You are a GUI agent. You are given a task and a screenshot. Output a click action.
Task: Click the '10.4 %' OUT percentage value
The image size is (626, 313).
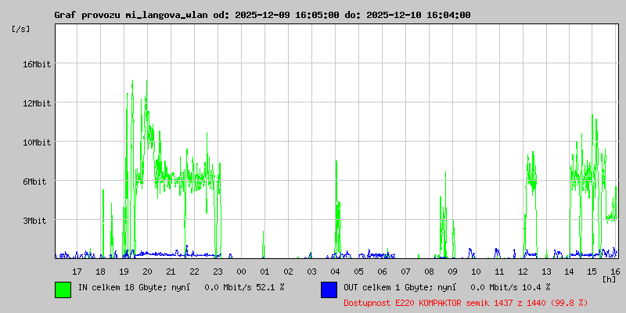[x=537, y=286]
